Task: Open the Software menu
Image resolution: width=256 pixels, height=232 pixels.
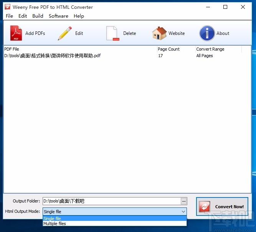Action: click(x=58, y=16)
